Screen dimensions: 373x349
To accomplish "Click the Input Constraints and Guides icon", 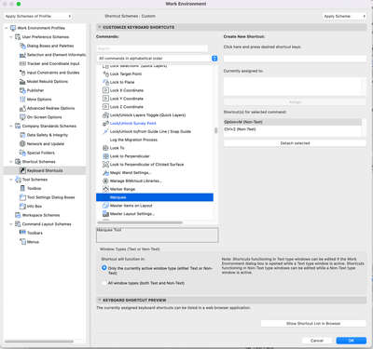I will point(22,73).
